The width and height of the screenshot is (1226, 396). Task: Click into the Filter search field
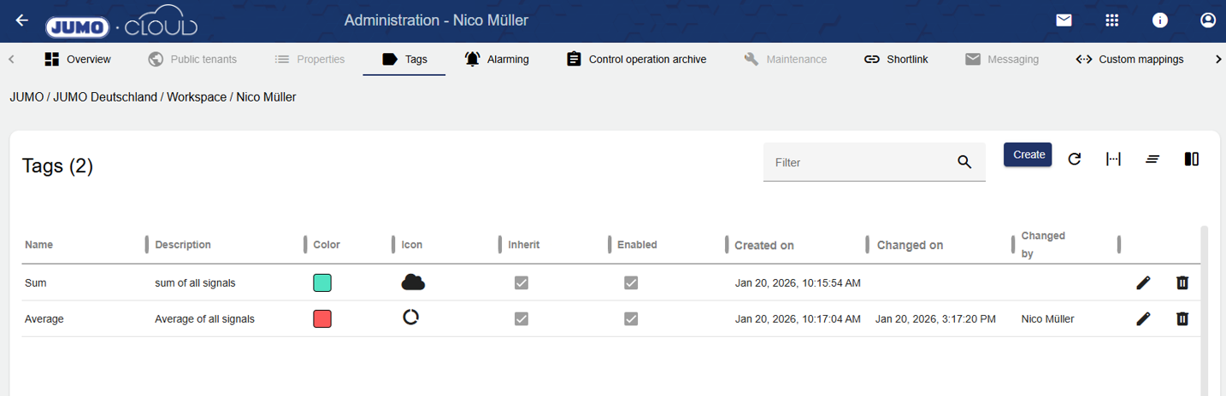point(862,162)
